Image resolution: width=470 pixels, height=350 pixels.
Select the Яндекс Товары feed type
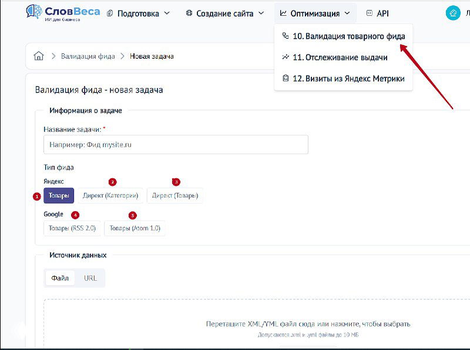(x=59, y=195)
